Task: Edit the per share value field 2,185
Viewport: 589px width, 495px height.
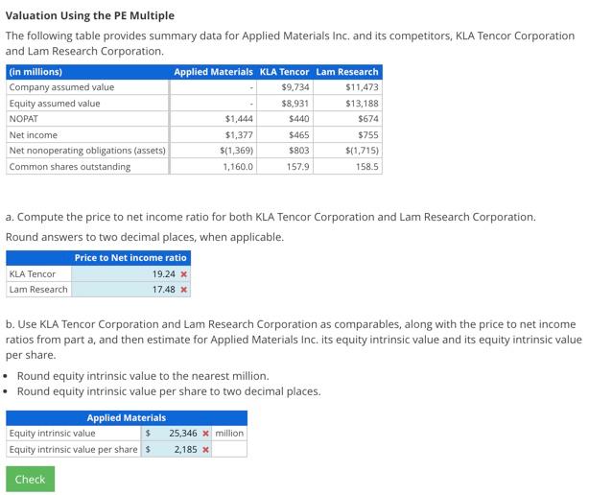Action: (x=177, y=449)
